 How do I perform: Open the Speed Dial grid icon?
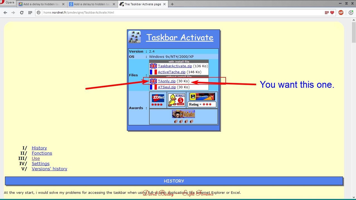pyautogui.click(x=30, y=13)
